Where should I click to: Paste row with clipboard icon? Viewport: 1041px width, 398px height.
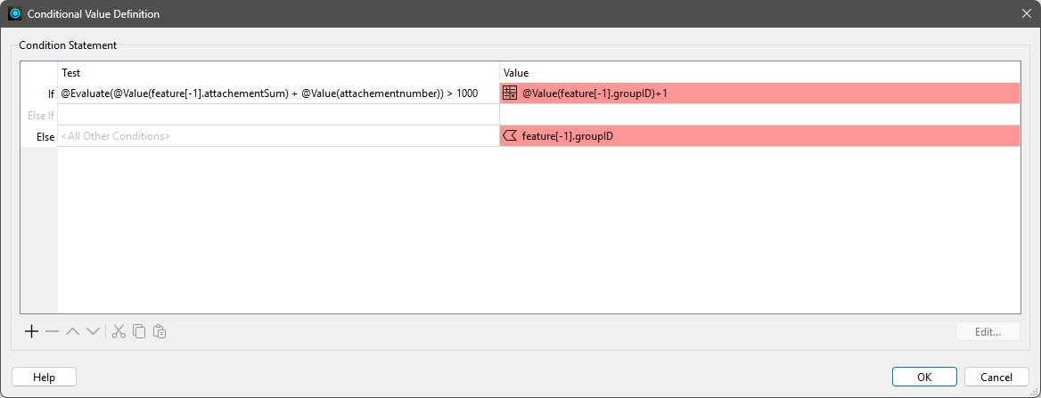coord(160,331)
